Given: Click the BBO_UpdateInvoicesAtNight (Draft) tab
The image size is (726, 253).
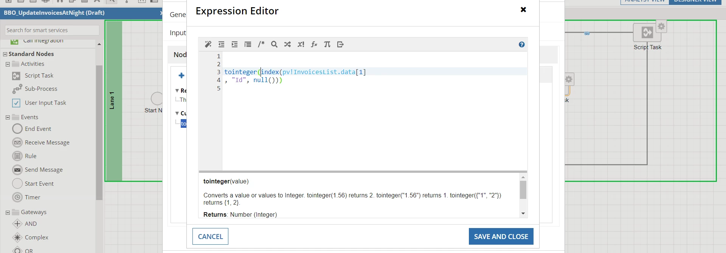Looking at the screenshot, I should coord(54,13).
